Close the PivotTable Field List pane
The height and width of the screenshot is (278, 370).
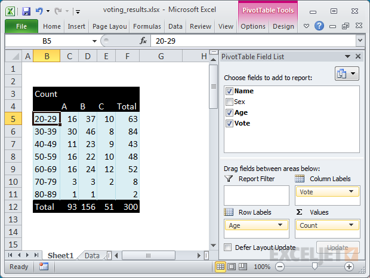tap(358, 57)
